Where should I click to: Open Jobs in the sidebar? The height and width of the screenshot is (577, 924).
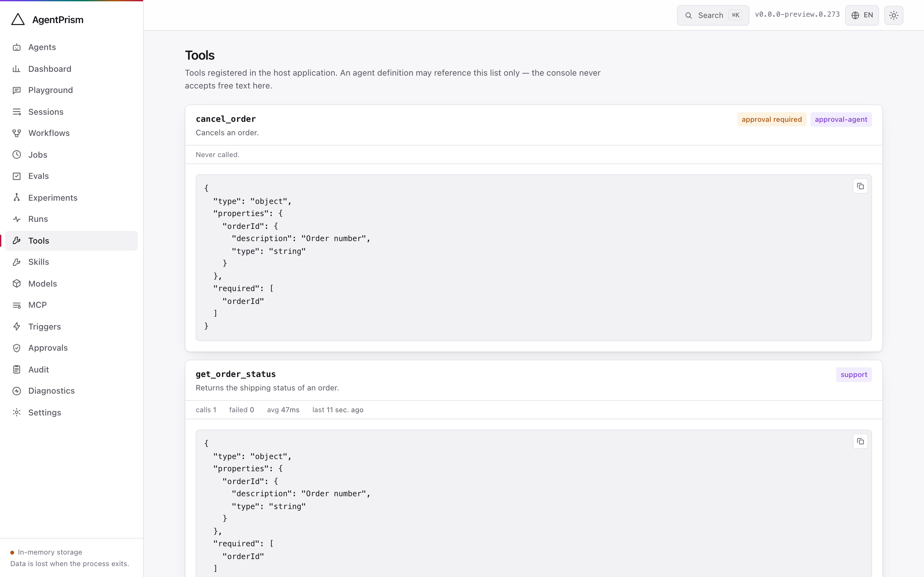[72, 155]
